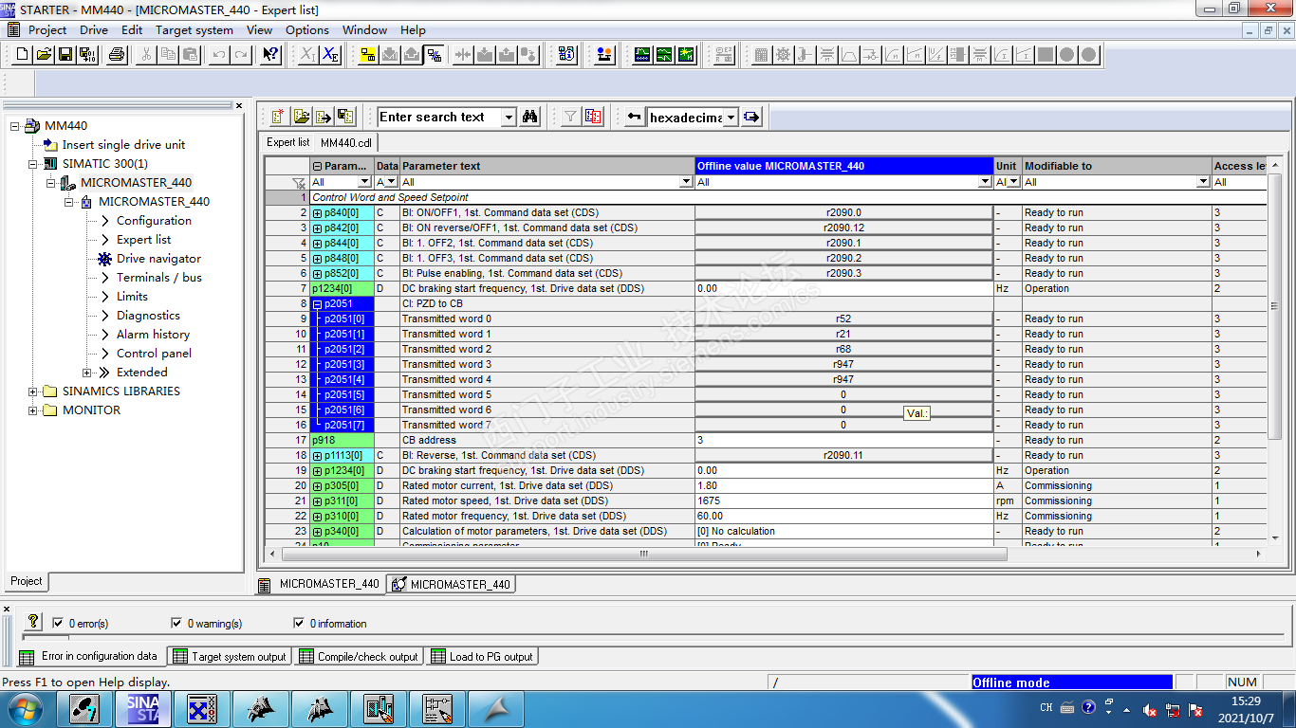The height and width of the screenshot is (728, 1296).
Task: Click the muted volume icon in system tray
Action: pyautogui.click(x=1150, y=709)
